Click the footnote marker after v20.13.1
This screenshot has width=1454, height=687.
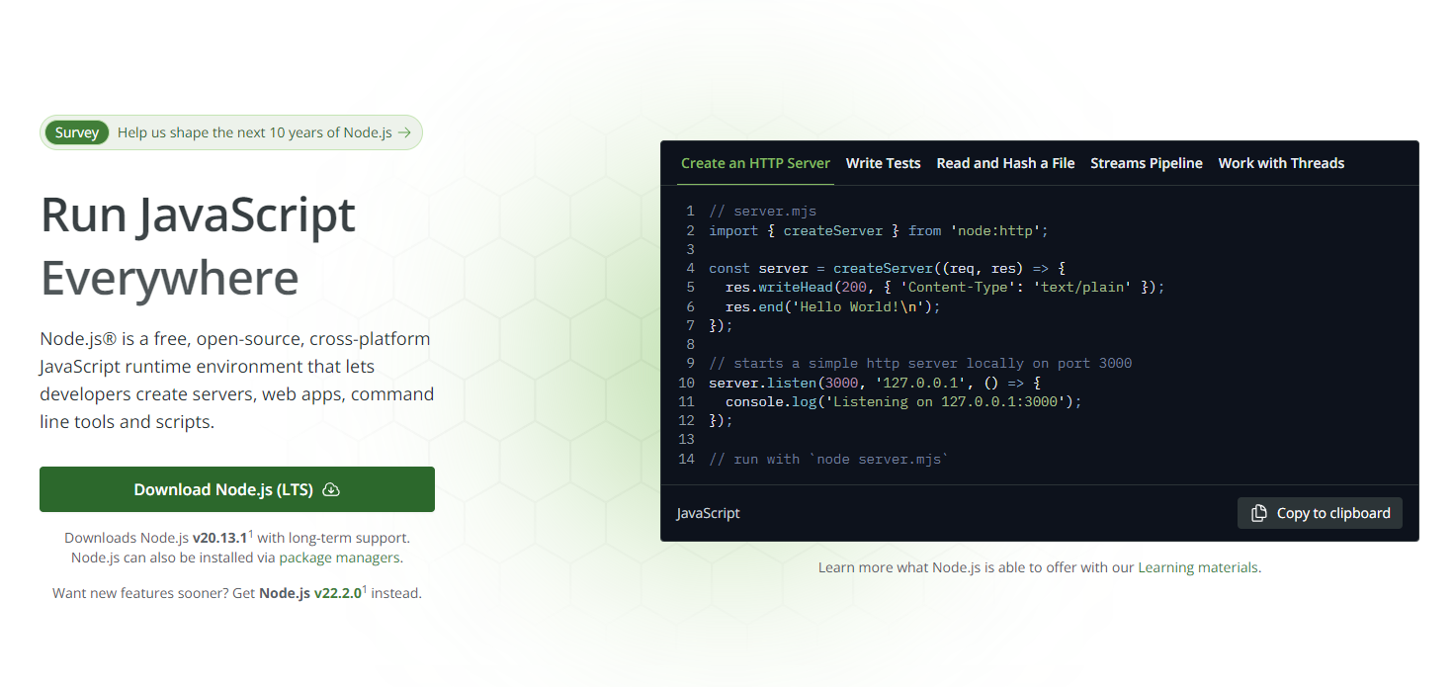coord(251,535)
